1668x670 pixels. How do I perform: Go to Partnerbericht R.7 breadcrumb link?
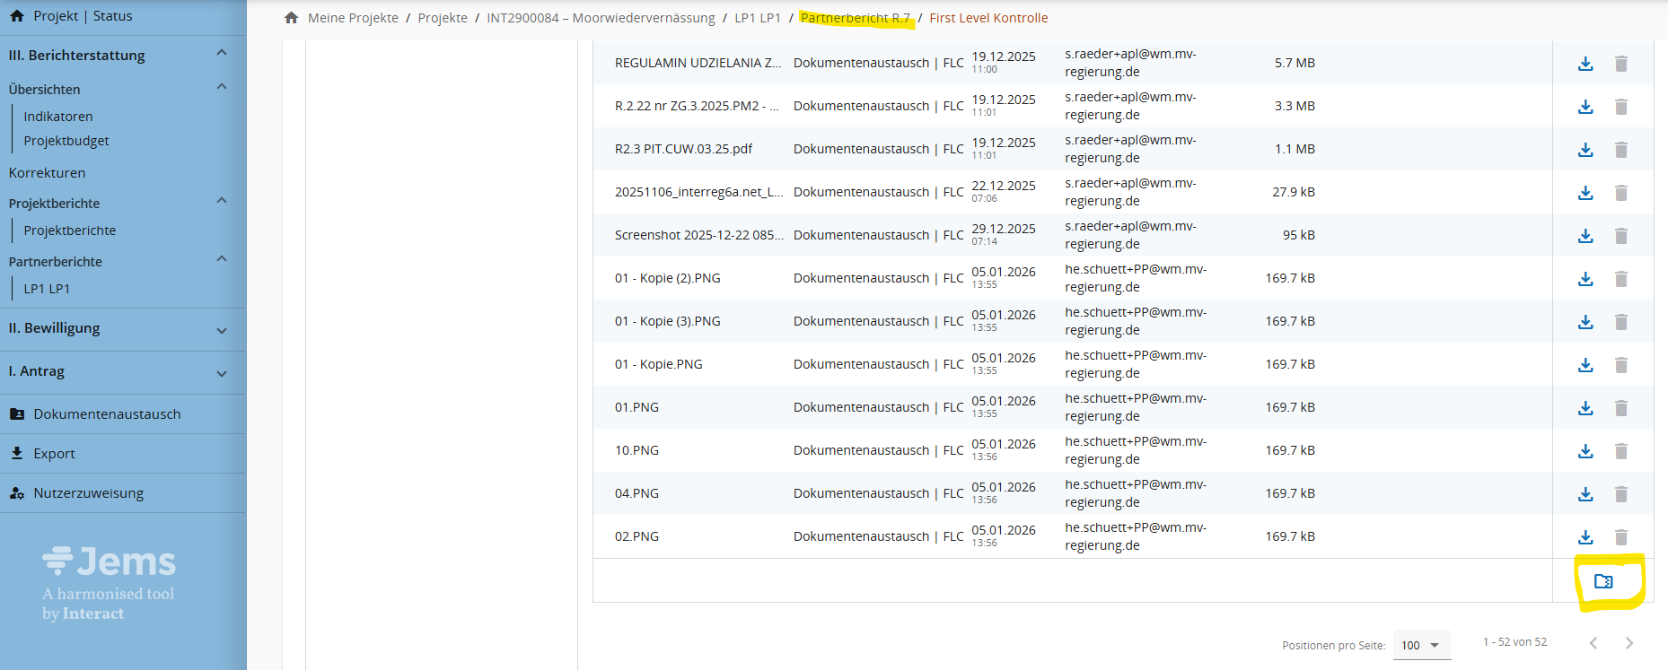pos(855,18)
